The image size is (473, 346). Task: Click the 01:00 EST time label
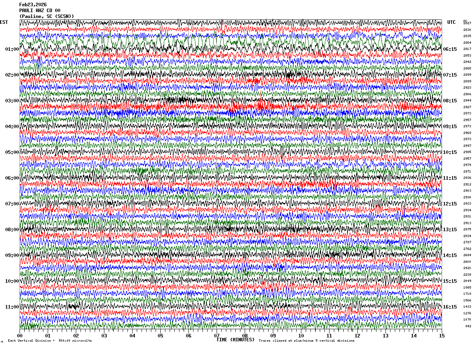coord(12,49)
